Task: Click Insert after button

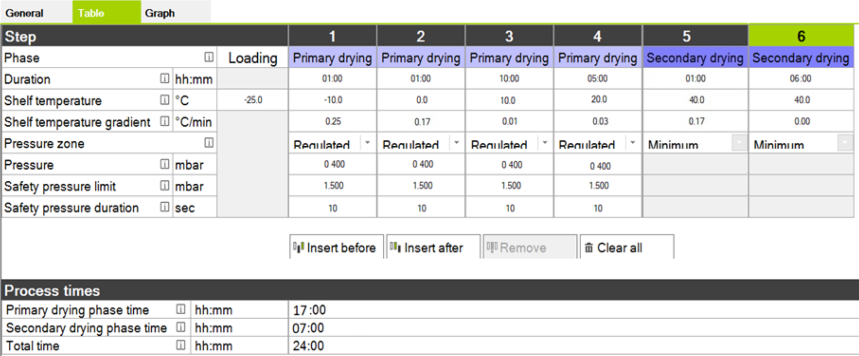Action: [x=433, y=248]
